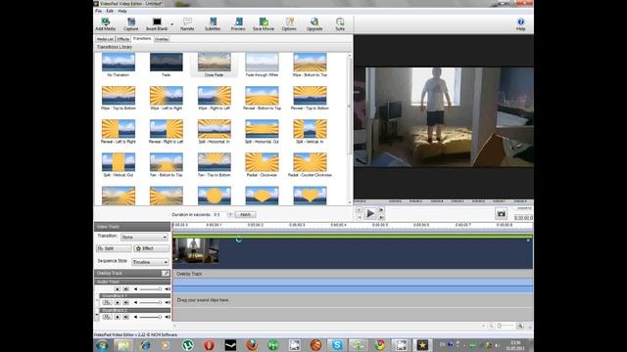Click the Overlay Track edit pencil icon
The height and width of the screenshot is (352, 627).
click(x=166, y=273)
